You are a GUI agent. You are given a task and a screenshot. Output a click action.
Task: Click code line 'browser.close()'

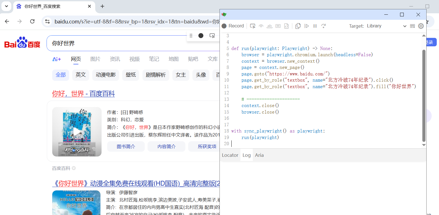260,112
